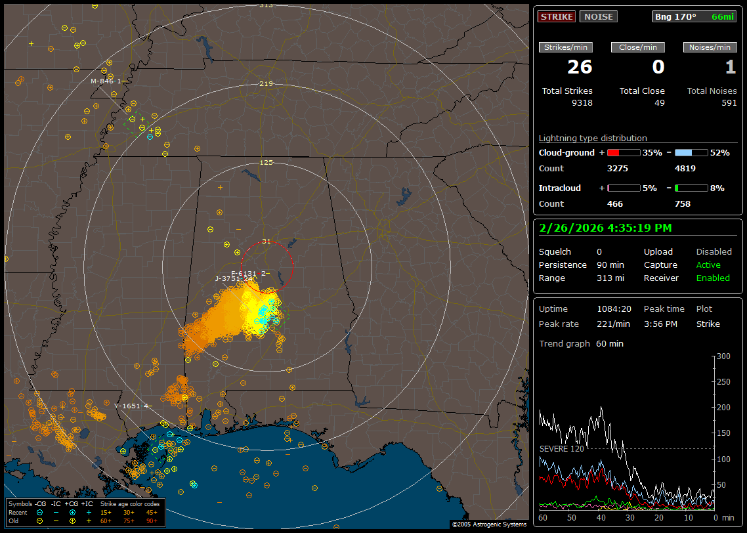This screenshot has width=747, height=533.
Task: Click the Recent -CG cyan symbol in legend
Action: point(40,512)
